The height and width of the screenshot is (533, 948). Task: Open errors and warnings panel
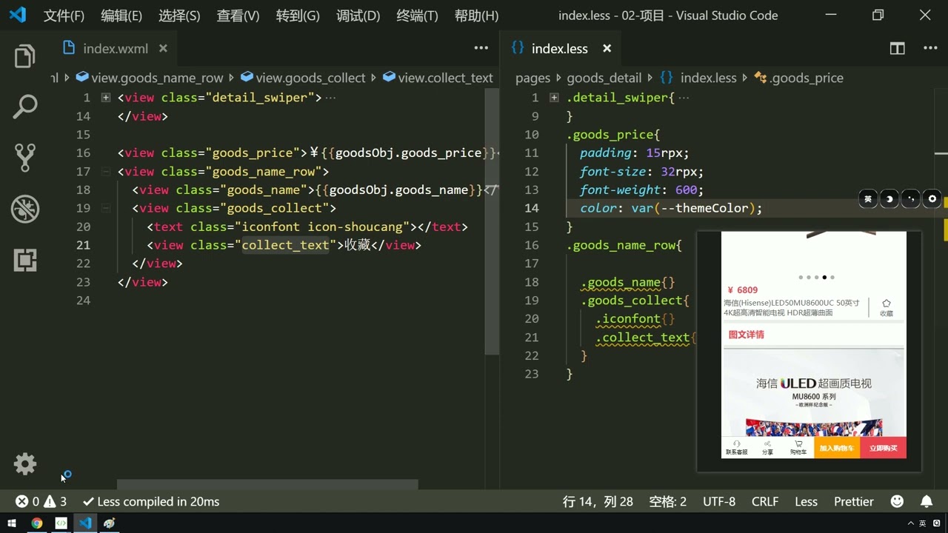41,502
